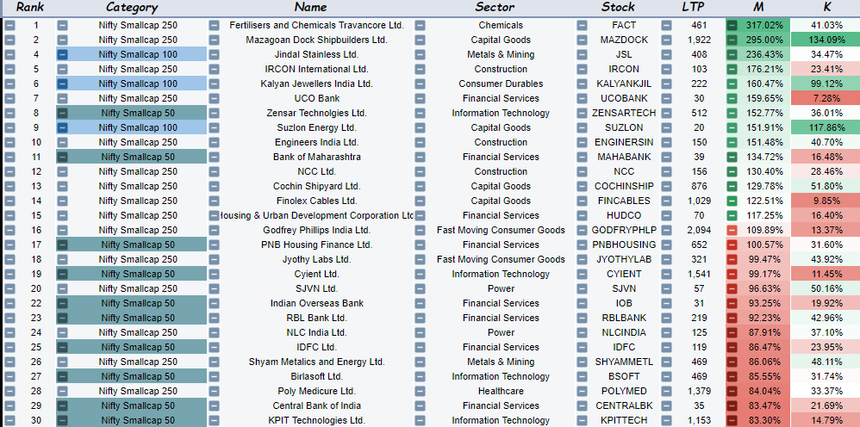The width and height of the screenshot is (860, 427).
Task: Select the red 7.28% K cell
Action: [826, 99]
